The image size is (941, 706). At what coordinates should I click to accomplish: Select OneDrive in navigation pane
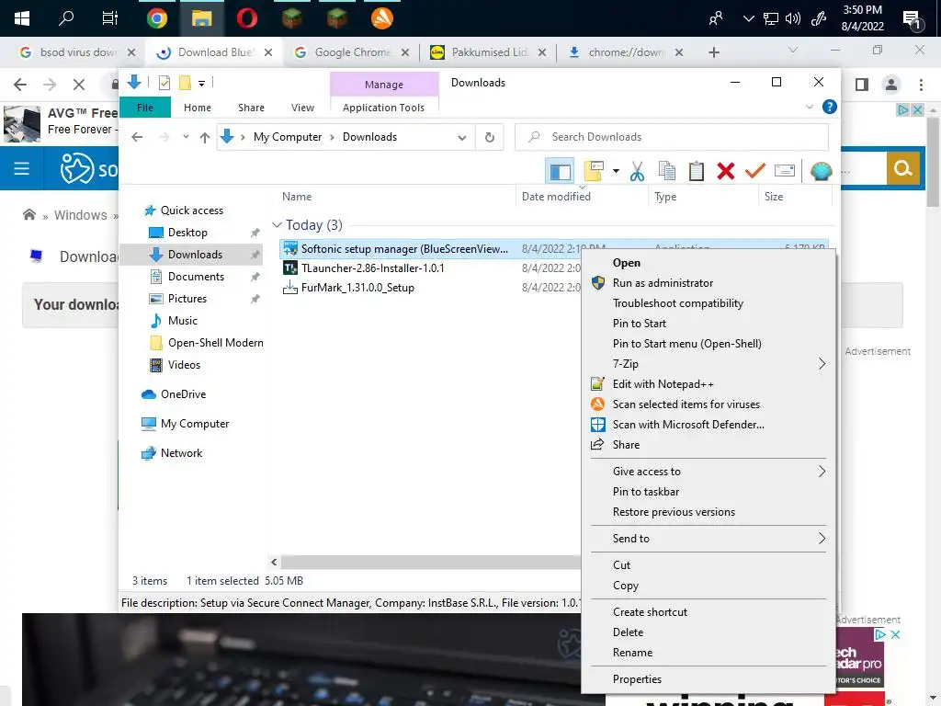(x=183, y=394)
